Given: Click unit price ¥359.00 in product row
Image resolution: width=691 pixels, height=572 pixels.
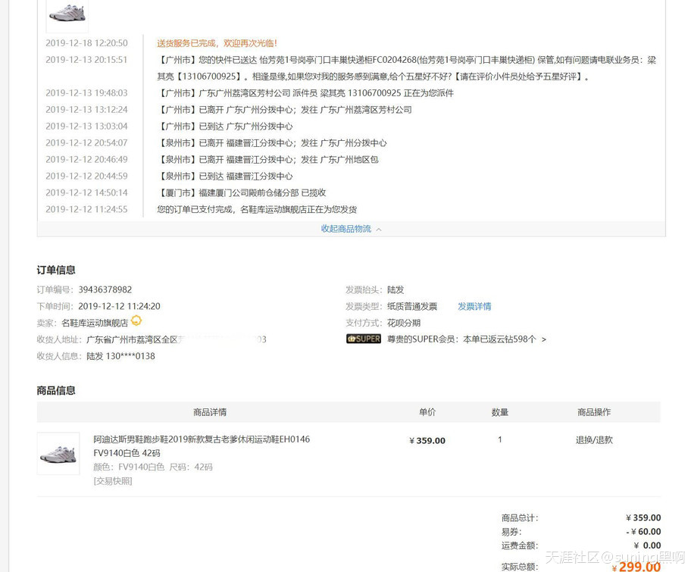Looking at the screenshot, I should point(427,440).
